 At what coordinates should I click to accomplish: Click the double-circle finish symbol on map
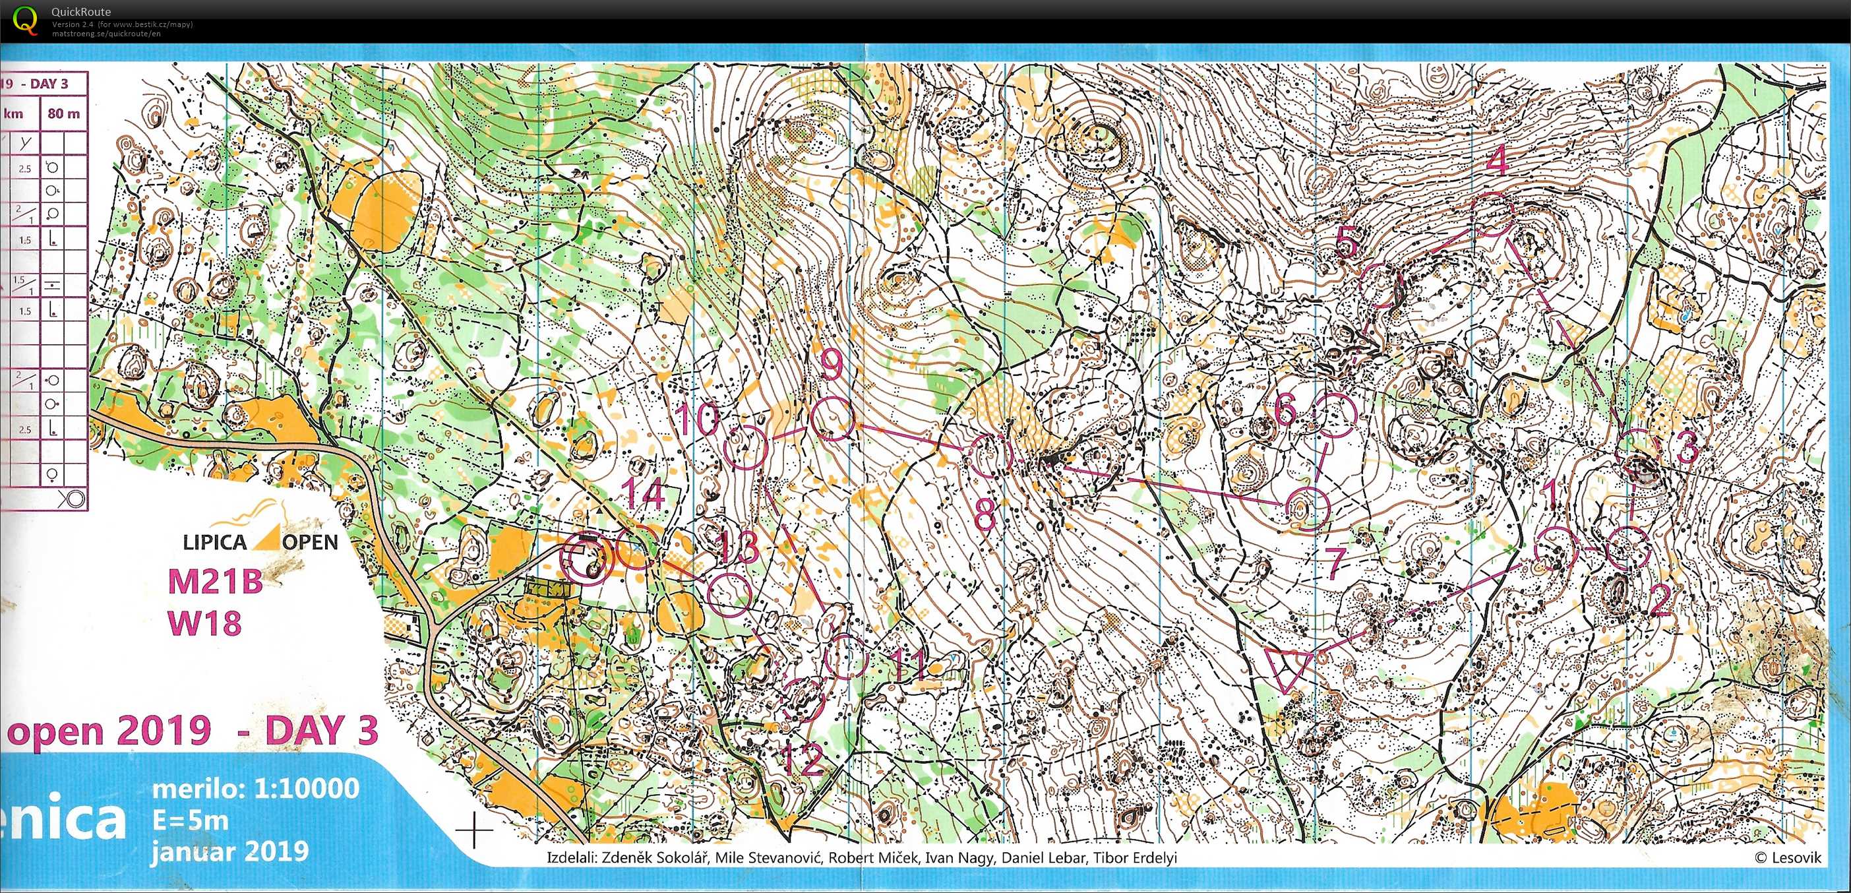pyautogui.click(x=588, y=559)
